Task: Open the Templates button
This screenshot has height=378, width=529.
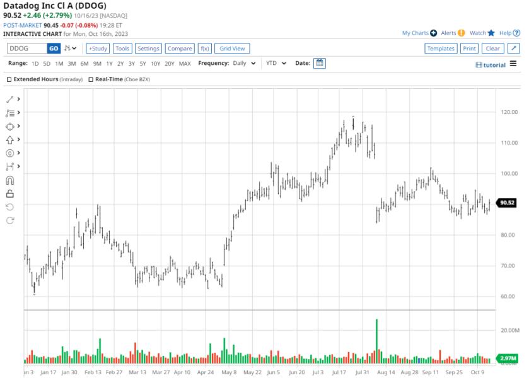Action: point(441,49)
